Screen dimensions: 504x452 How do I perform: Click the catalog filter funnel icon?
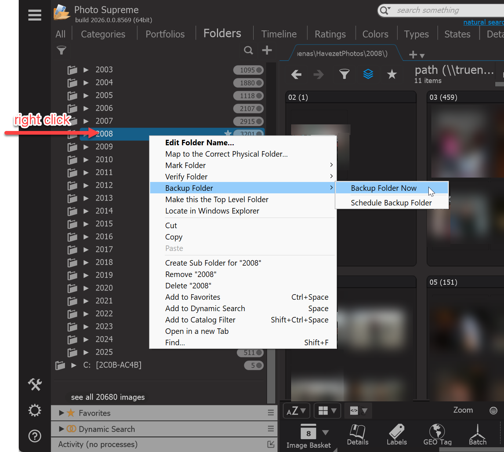(x=62, y=50)
